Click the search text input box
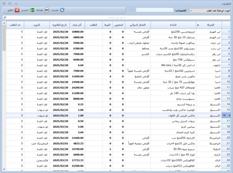 point(116,18)
